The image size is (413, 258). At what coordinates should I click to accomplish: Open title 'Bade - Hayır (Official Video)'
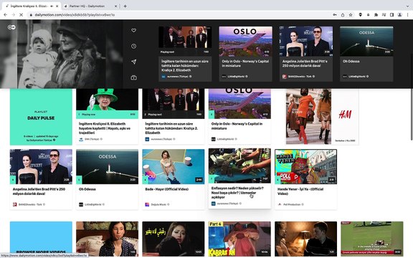167,189
